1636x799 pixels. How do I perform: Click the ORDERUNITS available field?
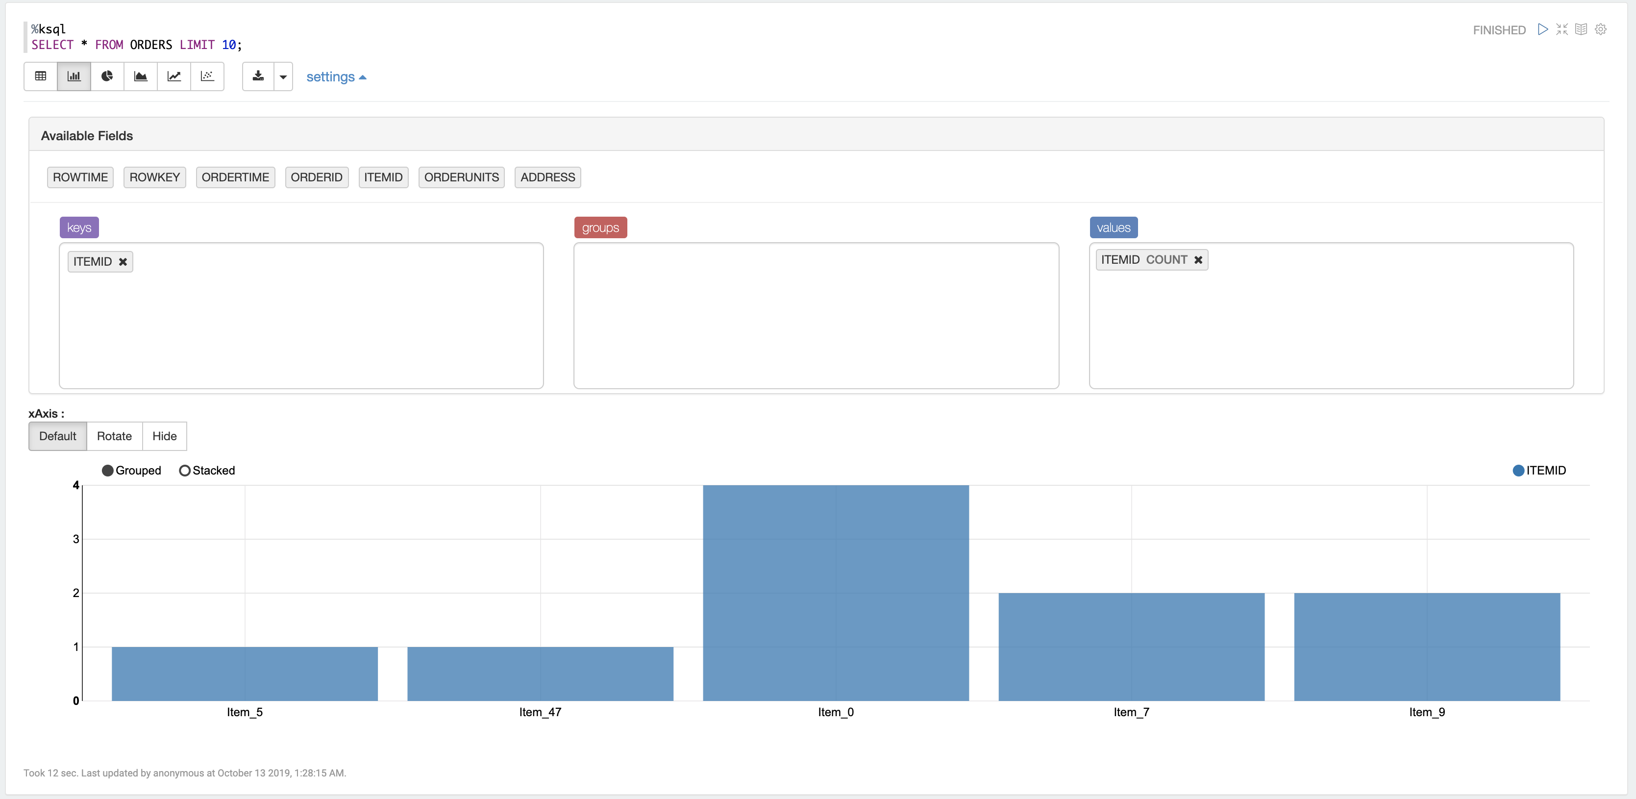point(461,177)
